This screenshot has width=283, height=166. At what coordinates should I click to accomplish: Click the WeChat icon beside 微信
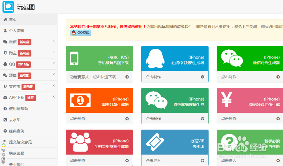[x=5, y=42]
